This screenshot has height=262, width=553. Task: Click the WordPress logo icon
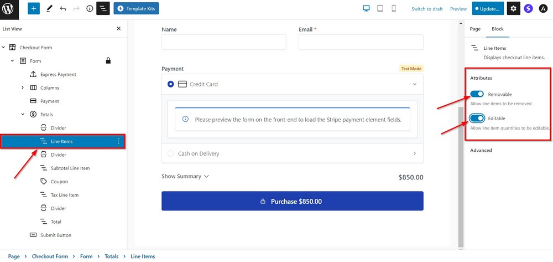tap(8, 9)
